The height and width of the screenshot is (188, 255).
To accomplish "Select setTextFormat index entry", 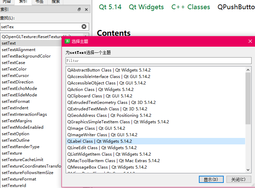I will [x=31, y=101].
